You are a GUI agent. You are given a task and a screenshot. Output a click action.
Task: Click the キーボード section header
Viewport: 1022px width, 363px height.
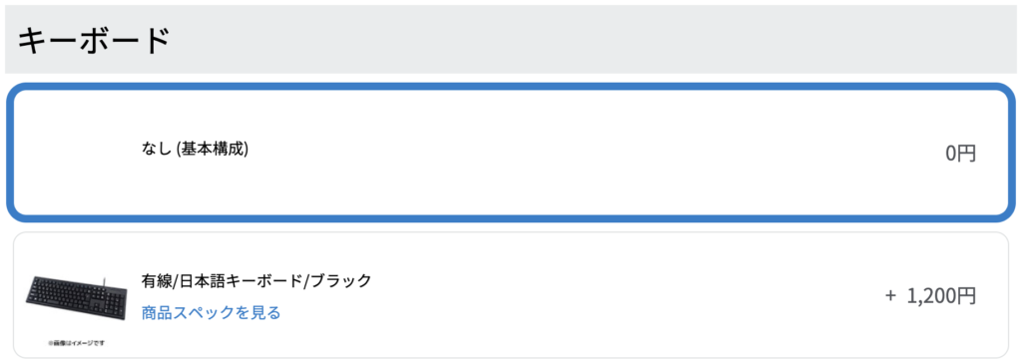93,41
